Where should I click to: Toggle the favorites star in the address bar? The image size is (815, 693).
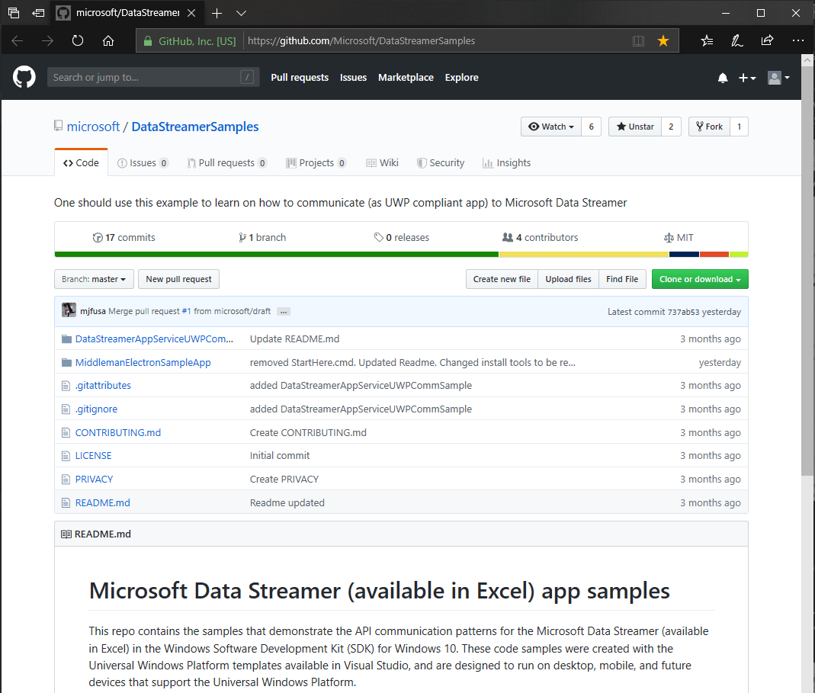pos(663,40)
